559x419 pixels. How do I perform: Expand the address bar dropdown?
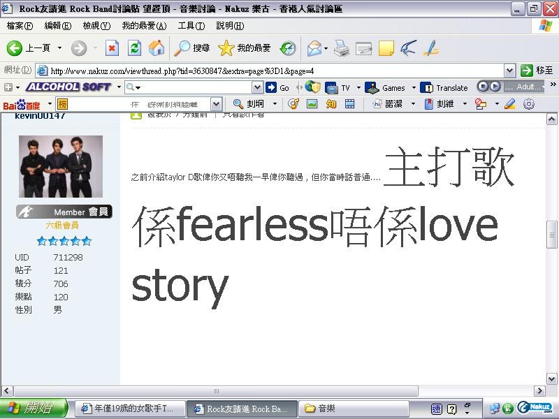click(510, 71)
